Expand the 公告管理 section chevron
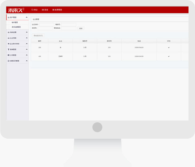Viewport: 195px width, 167px height. coord(27,55)
